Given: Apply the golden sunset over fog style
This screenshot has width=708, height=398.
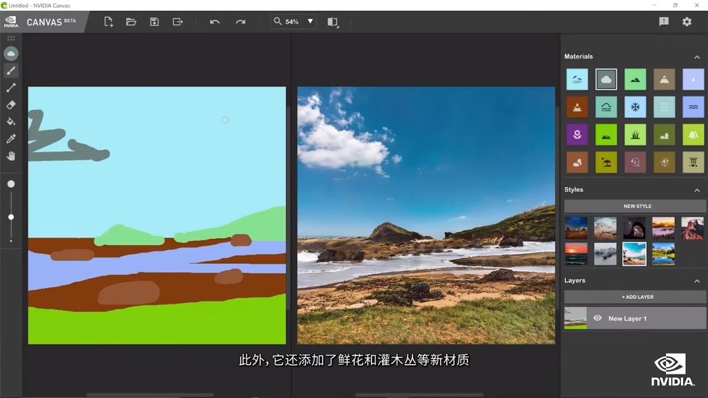Looking at the screenshot, I should tap(663, 228).
